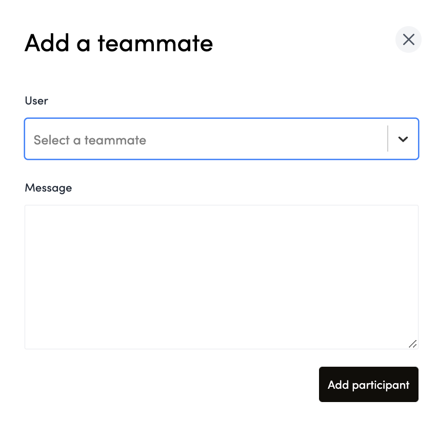Focus the Message text area

[x=221, y=277]
